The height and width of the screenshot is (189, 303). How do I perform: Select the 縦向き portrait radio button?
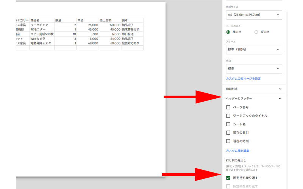tap(256, 32)
